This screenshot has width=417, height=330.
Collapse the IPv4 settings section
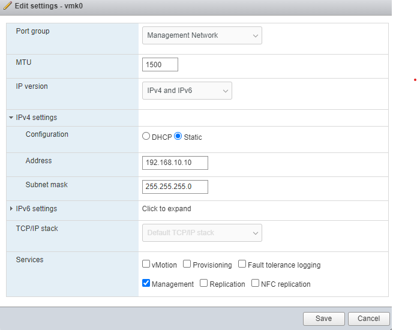click(11, 118)
